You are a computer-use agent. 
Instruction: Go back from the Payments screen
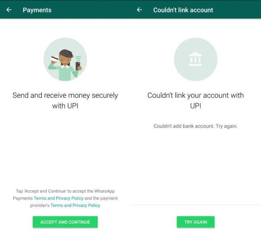(9, 10)
